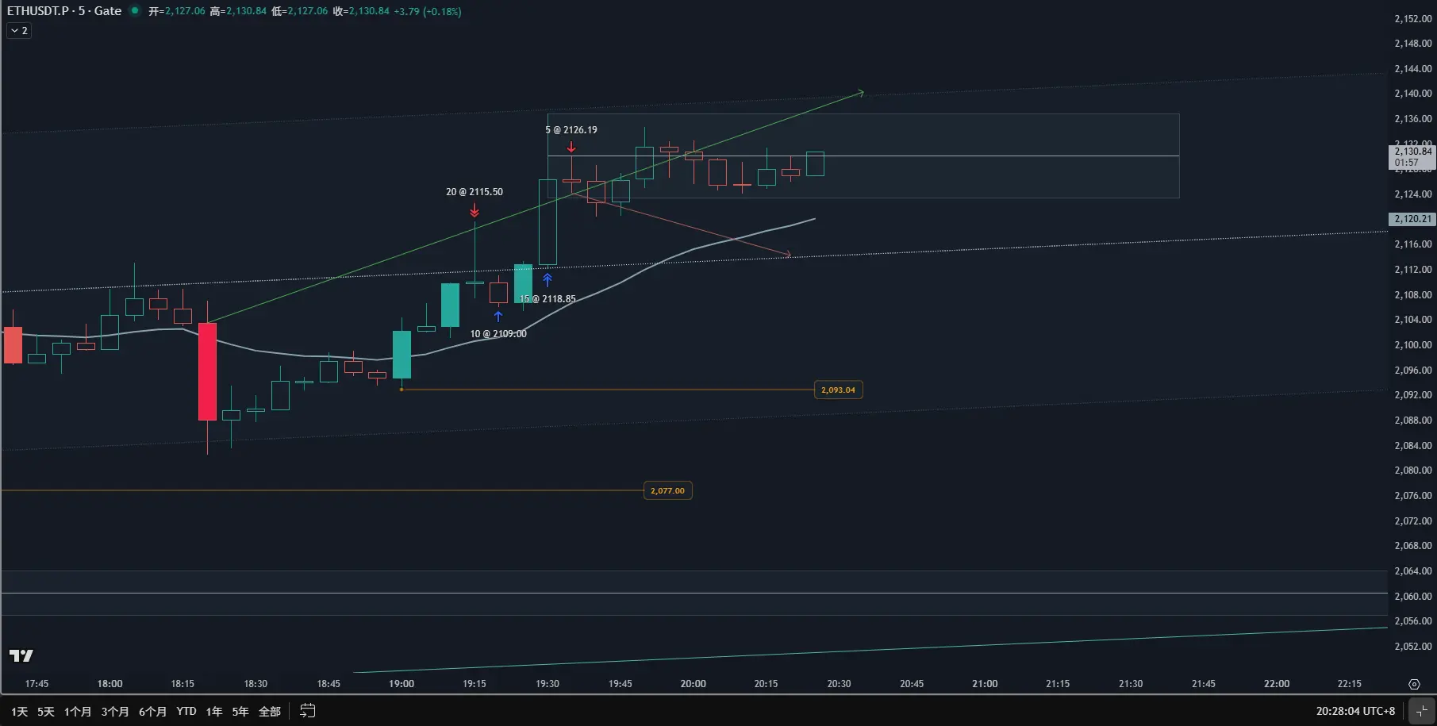Image resolution: width=1437 pixels, height=726 pixels.
Task: Click the 18:15 time axis label
Action: 183,684
